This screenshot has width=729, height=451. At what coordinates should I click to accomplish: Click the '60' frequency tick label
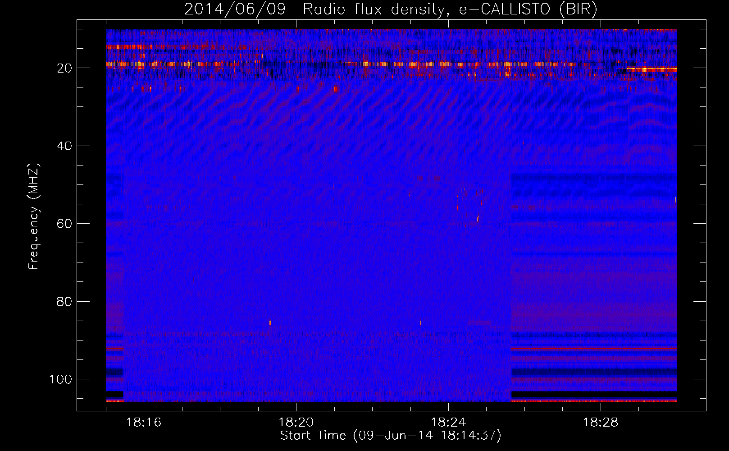(x=65, y=224)
